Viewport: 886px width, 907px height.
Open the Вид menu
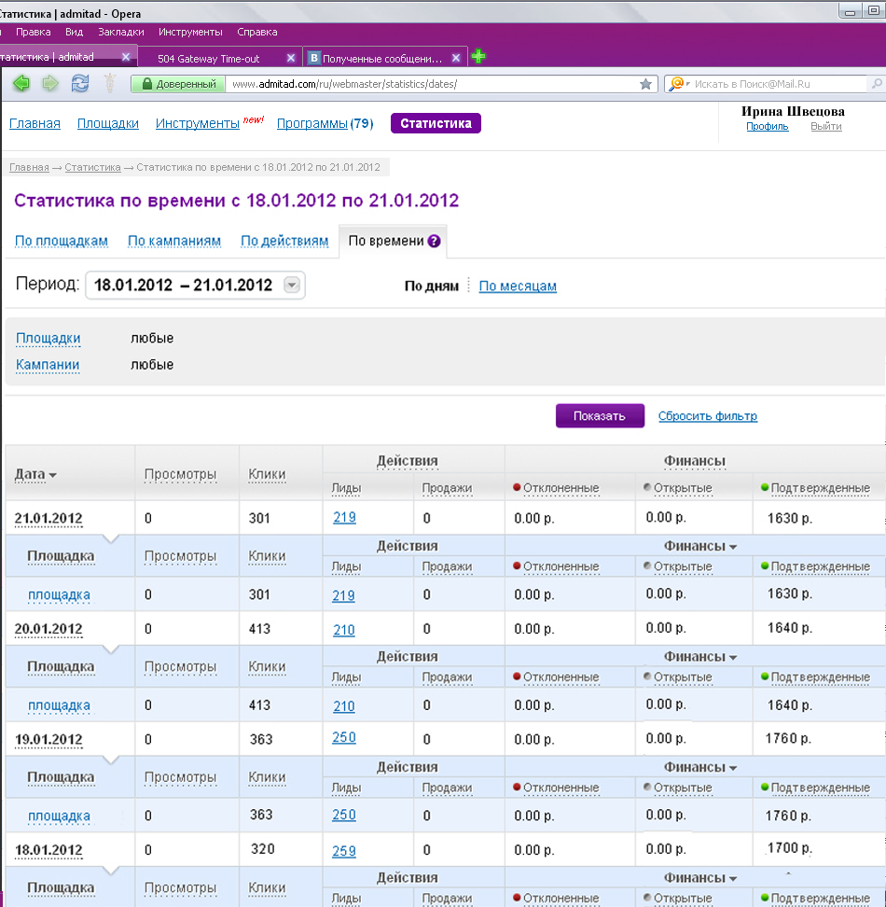(x=74, y=32)
